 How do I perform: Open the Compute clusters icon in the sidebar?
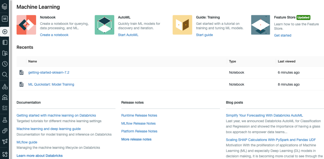tap(5, 97)
